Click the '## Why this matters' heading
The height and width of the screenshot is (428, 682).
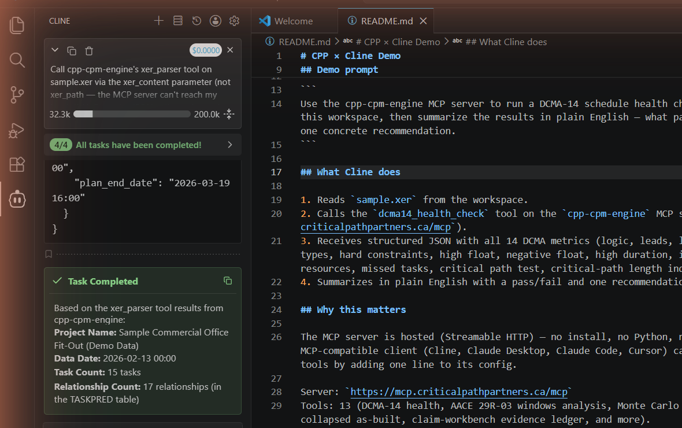pos(353,309)
